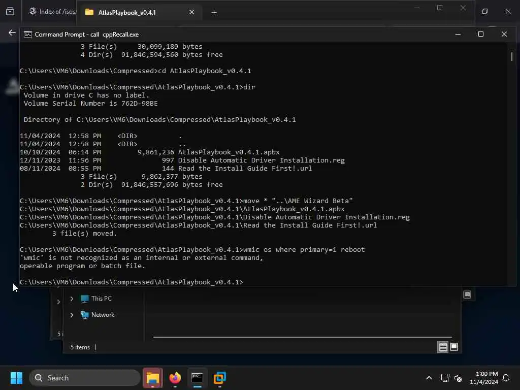The width and height of the screenshot is (520, 390).
Task: Click the browser tab overview icon top-left
Action: point(10,12)
